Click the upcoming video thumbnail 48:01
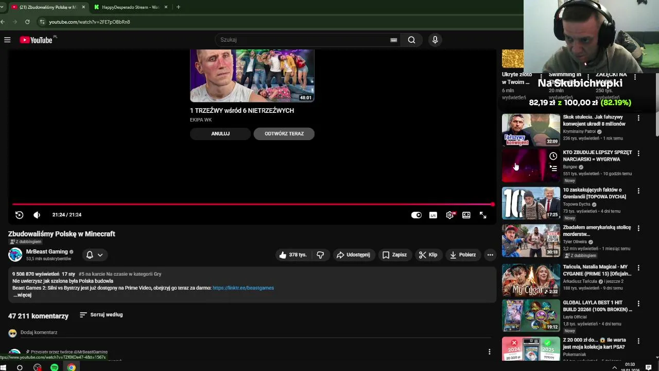The height and width of the screenshot is (371, 659). [252, 76]
